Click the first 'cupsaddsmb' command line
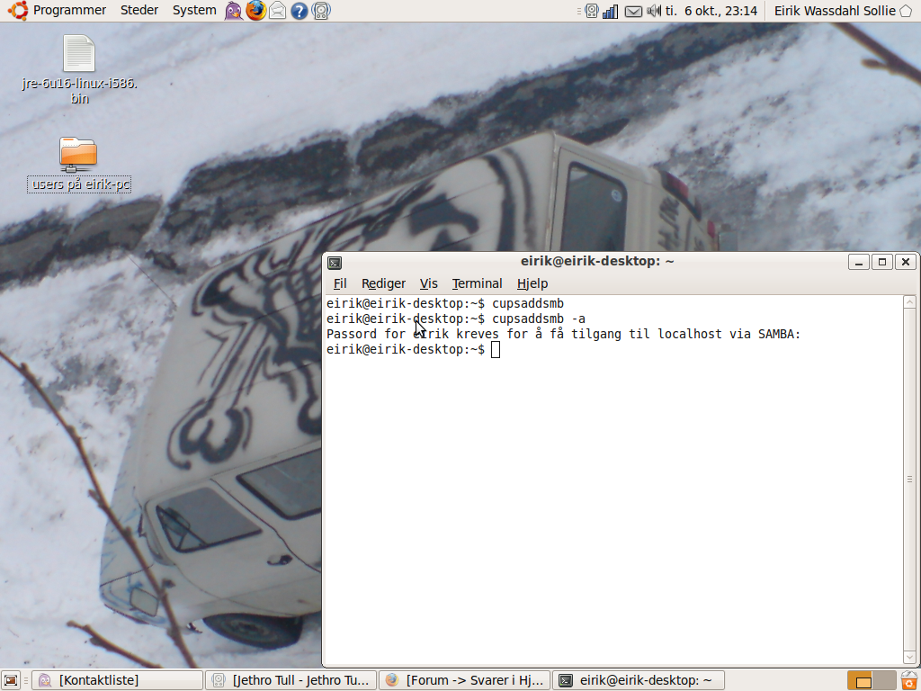The height and width of the screenshot is (691, 921). [x=444, y=303]
